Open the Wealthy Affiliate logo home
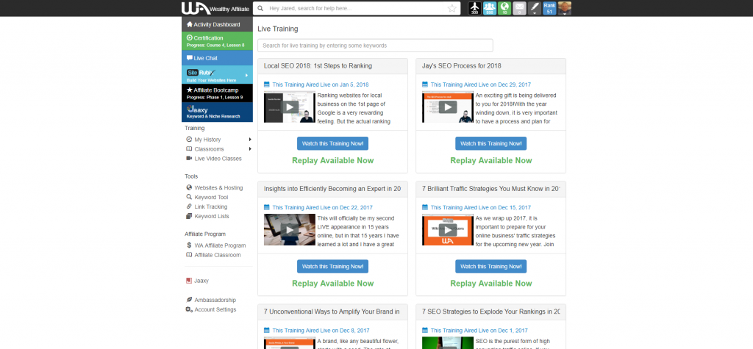753x349 pixels. click(x=215, y=8)
